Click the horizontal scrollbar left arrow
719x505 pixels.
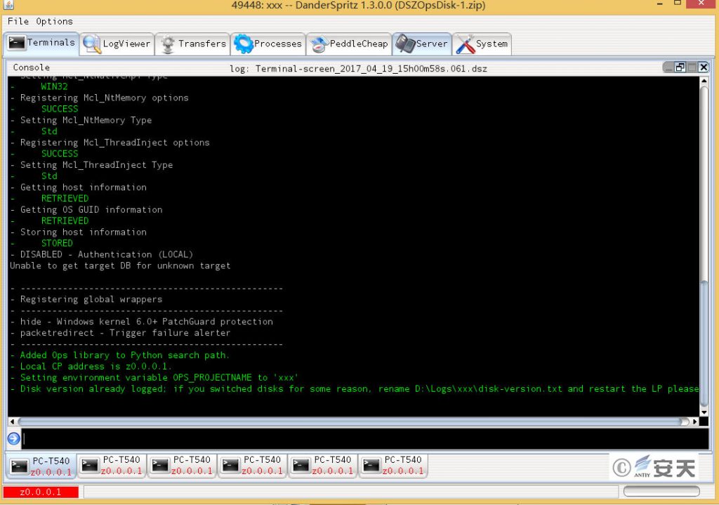(13, 421)
